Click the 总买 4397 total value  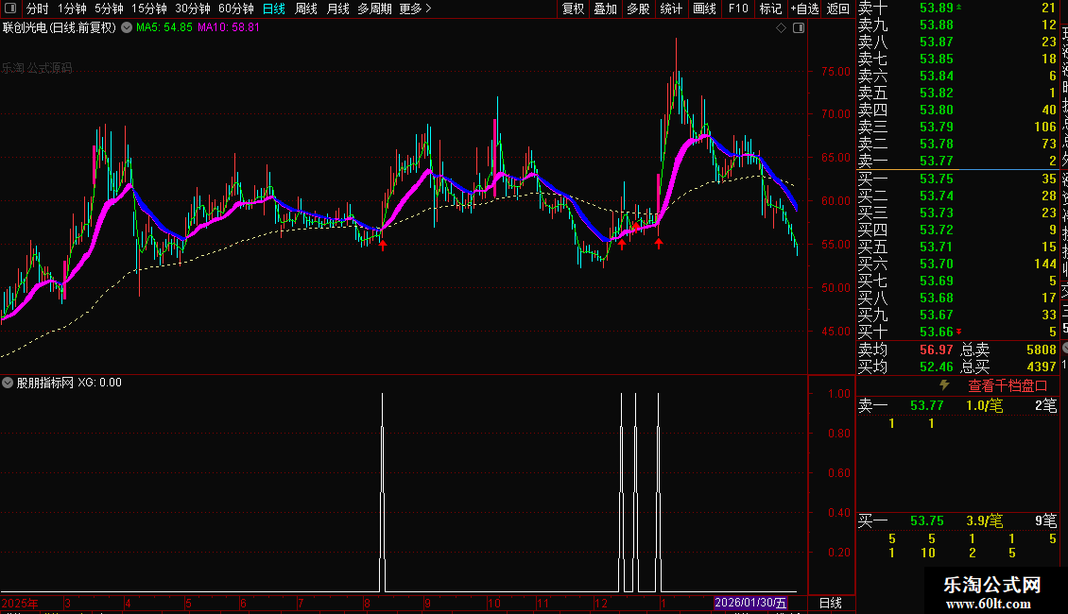(x=1041, y=367)
